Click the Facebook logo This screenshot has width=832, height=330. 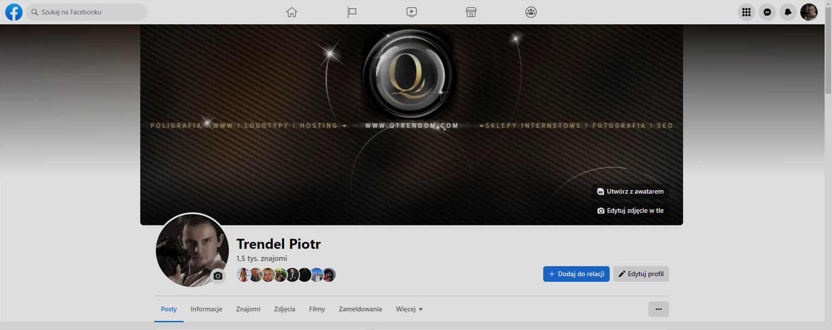(14, 12)
